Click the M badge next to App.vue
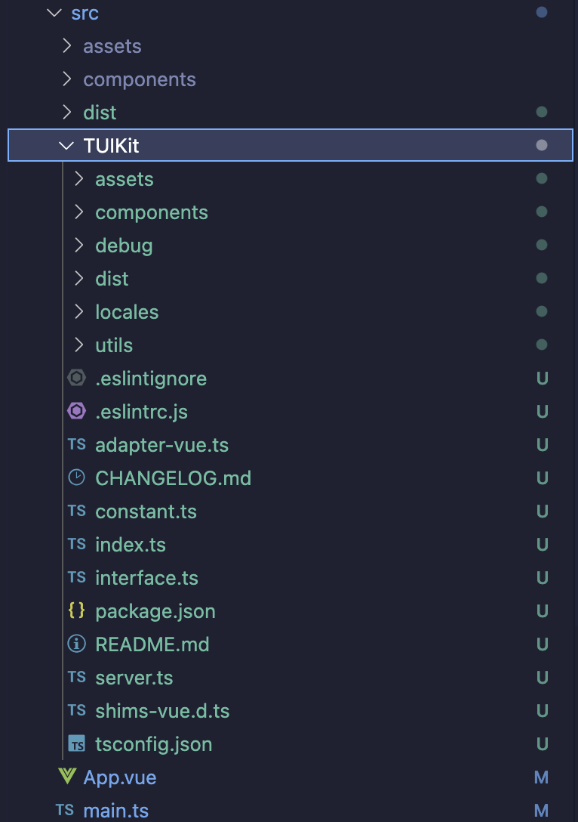 542,777
